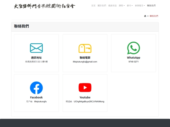This screenshot has height=127, width=170.
Task: Click the Facebook user id lifeipiukungfu text
Action: point(40,102)
